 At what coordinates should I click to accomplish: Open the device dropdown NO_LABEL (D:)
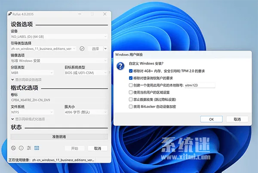click(x=59, y=37)
